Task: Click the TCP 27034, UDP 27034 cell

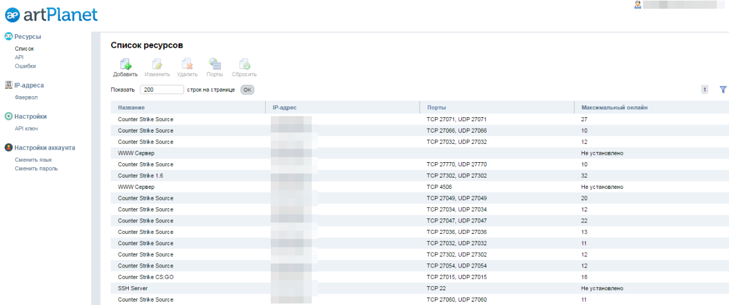Action: 457,209
